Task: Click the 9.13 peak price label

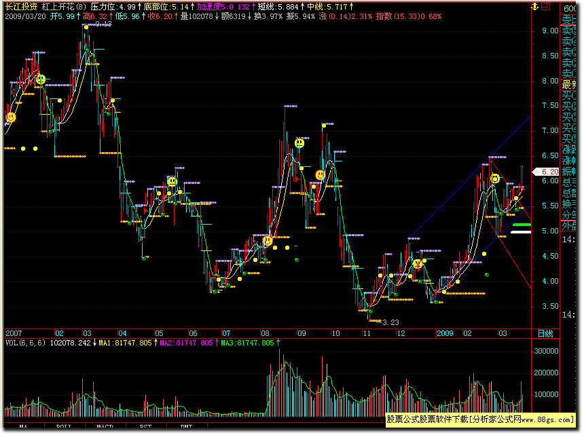Action: click(x=103, y=24)
